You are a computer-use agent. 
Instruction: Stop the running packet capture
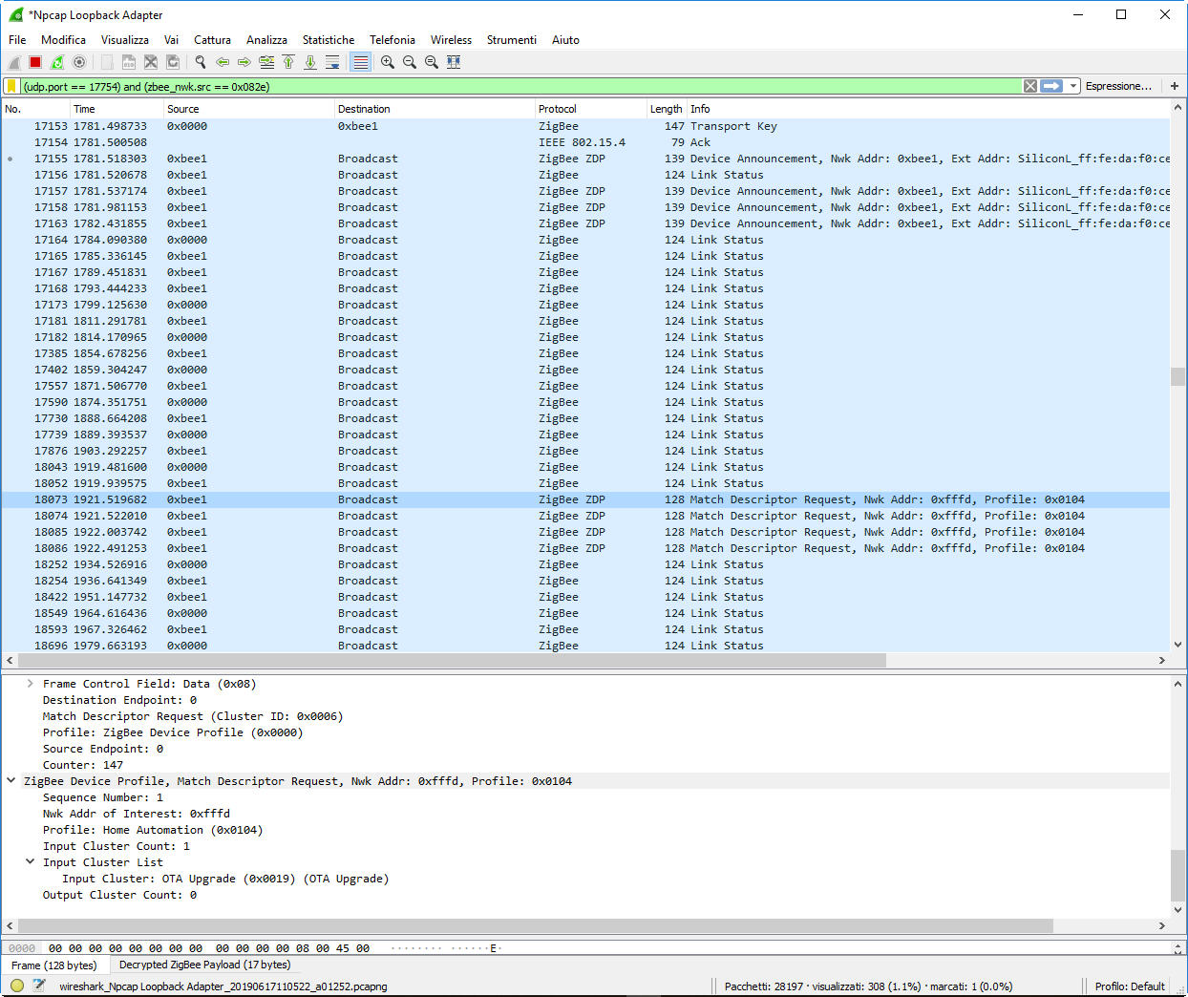point(35,62)
